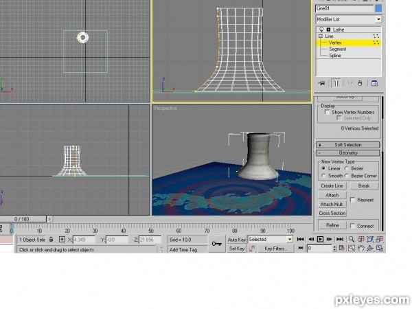Click Remove Modifier from stack icon
The image size is (412, 309).
[360, 83]
